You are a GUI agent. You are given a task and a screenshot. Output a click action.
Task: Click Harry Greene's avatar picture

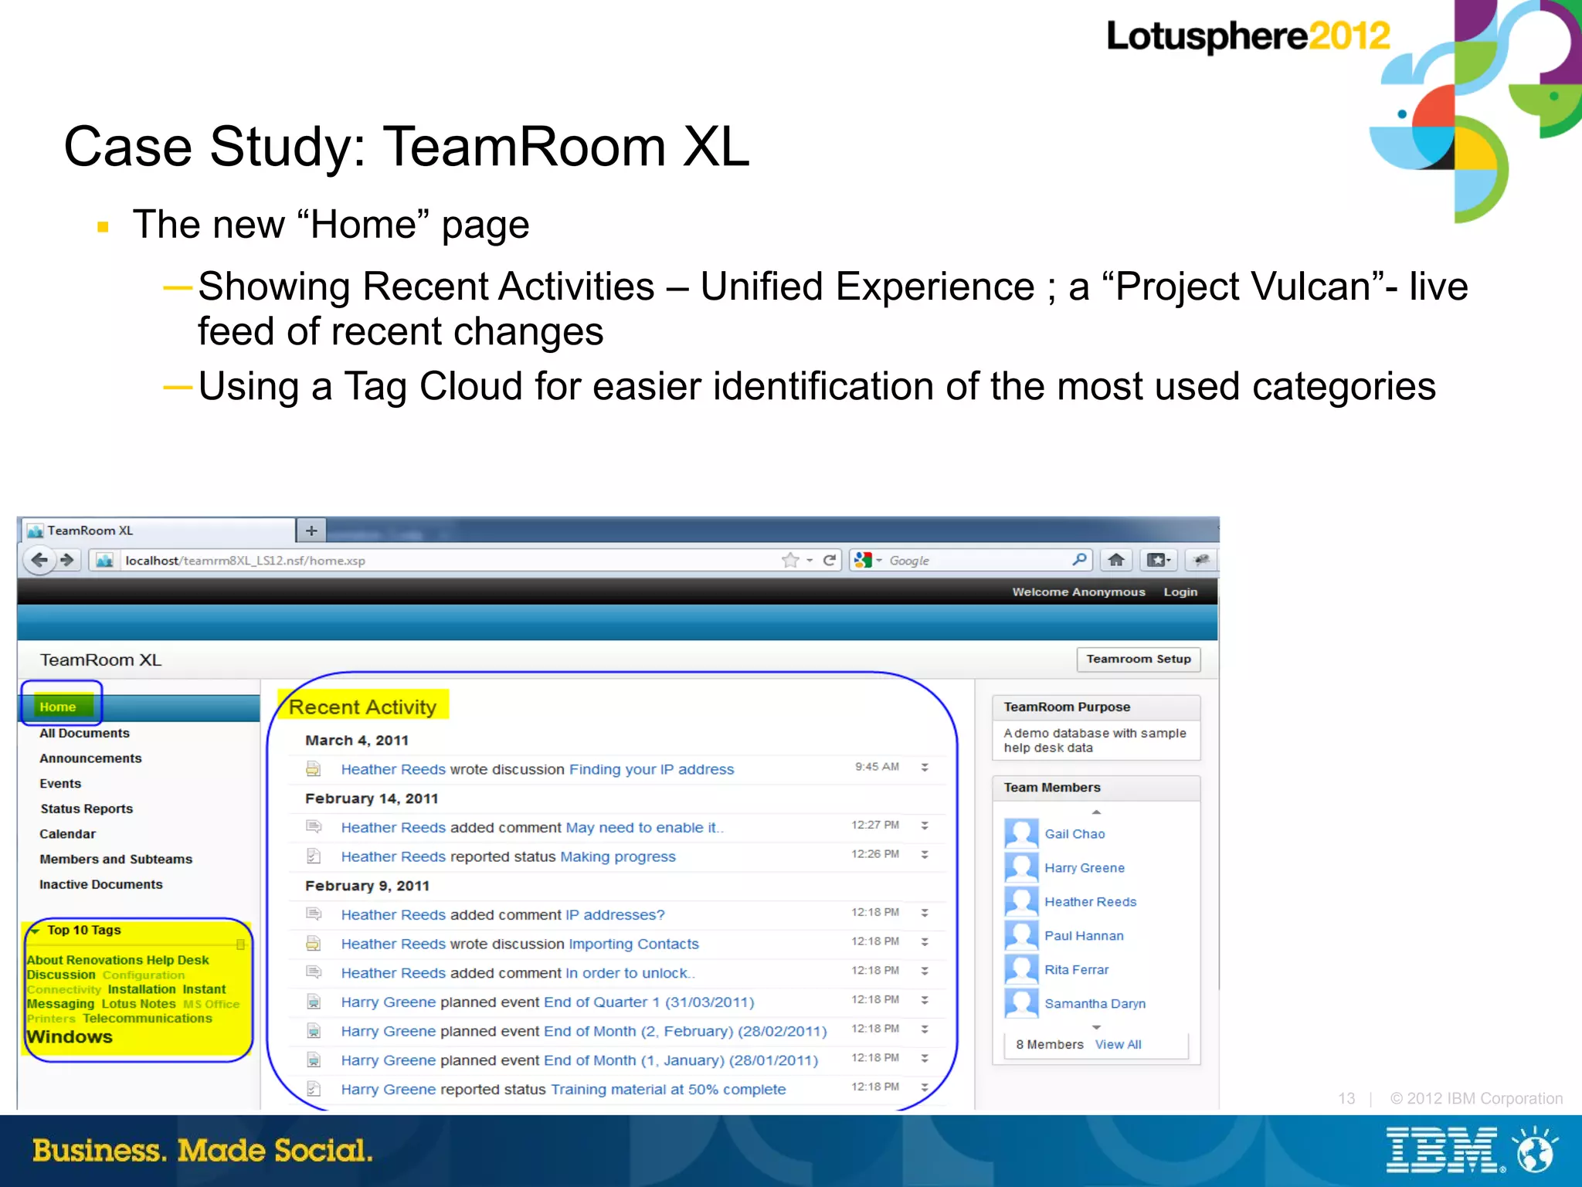click(1021, 868)
